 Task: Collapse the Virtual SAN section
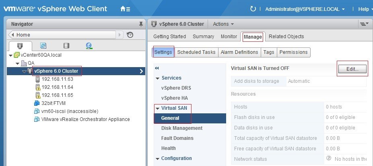point(157,109)
